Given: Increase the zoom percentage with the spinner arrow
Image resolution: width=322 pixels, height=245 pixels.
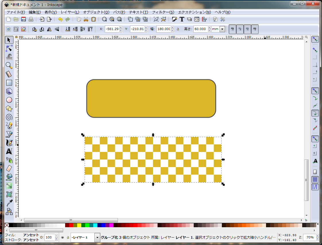Looking at the screenshot, I should (x=318, y=236).
